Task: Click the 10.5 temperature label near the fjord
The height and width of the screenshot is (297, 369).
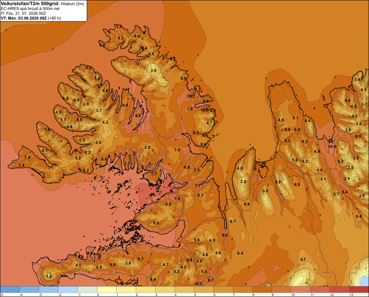Action: pyautogui.click(x=332, y=146)
